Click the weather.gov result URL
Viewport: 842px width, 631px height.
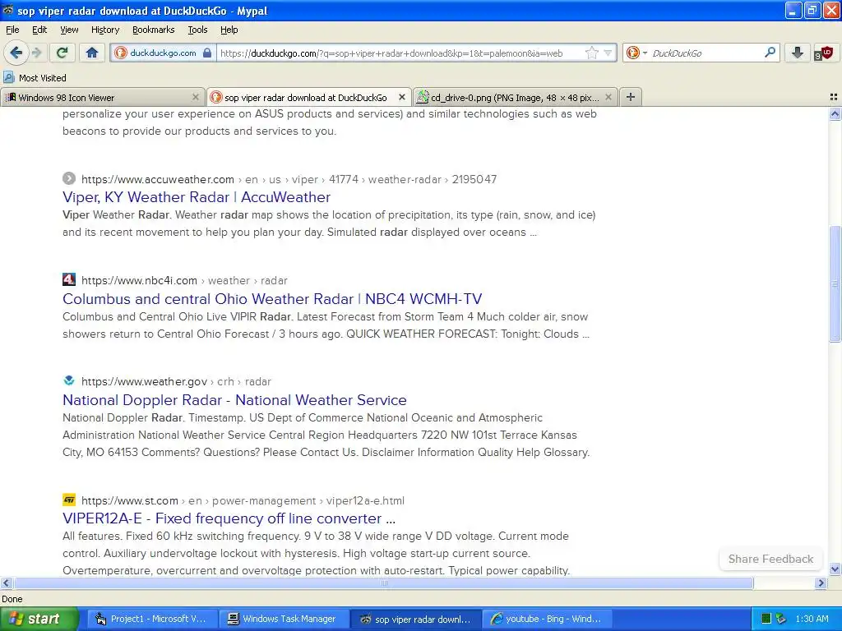(176, 381)
